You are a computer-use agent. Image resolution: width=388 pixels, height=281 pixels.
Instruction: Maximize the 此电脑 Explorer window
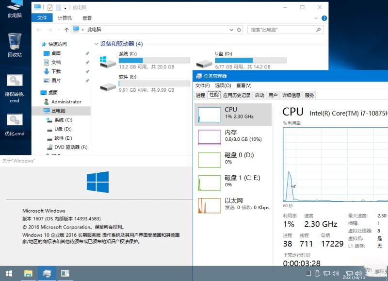(302, 7)
